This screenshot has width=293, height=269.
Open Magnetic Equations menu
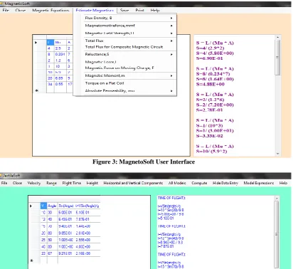(x=50, y=10)
